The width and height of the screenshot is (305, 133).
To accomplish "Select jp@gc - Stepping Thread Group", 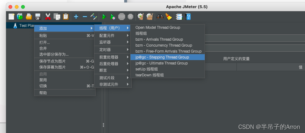I will click(168, 57).
